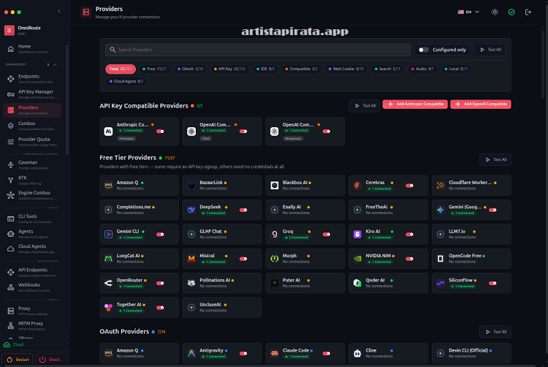Toggle the Claude Code provider switch
Screen dimensions: 548x367
tap(327, 353)
